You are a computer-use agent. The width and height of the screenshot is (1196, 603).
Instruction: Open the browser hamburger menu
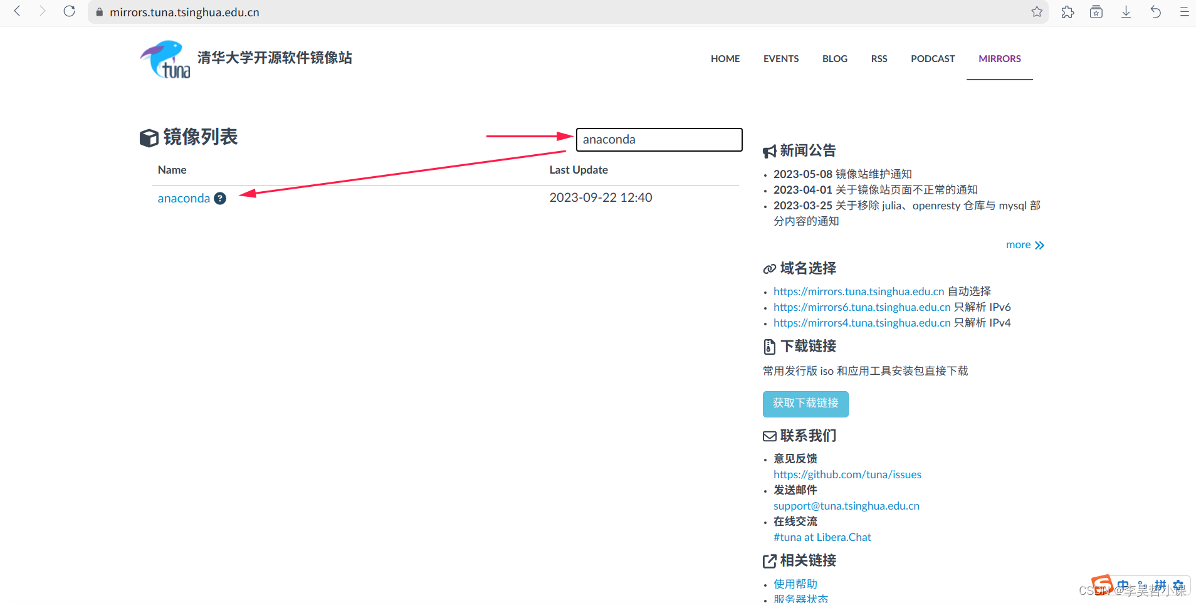[1184, 12]
